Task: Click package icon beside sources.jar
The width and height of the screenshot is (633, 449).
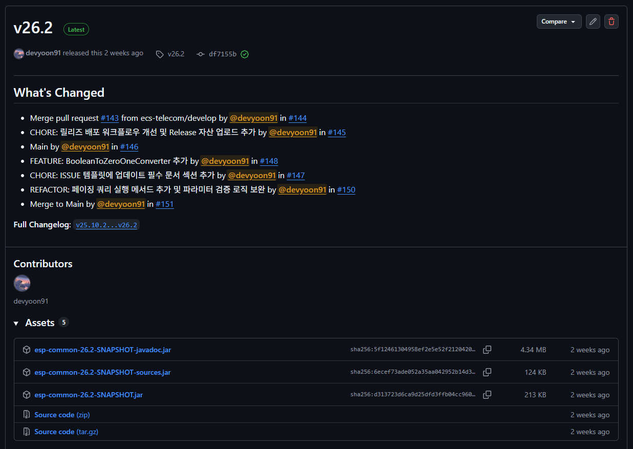Action: [x=27, y=372]
